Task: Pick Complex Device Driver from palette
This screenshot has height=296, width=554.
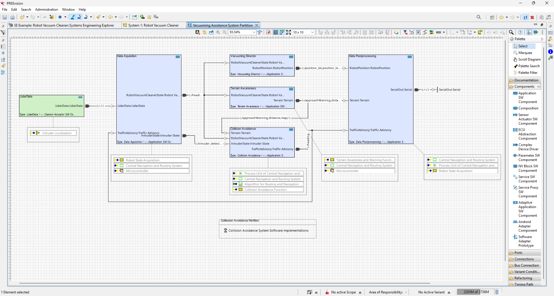Action: [526, 147]
